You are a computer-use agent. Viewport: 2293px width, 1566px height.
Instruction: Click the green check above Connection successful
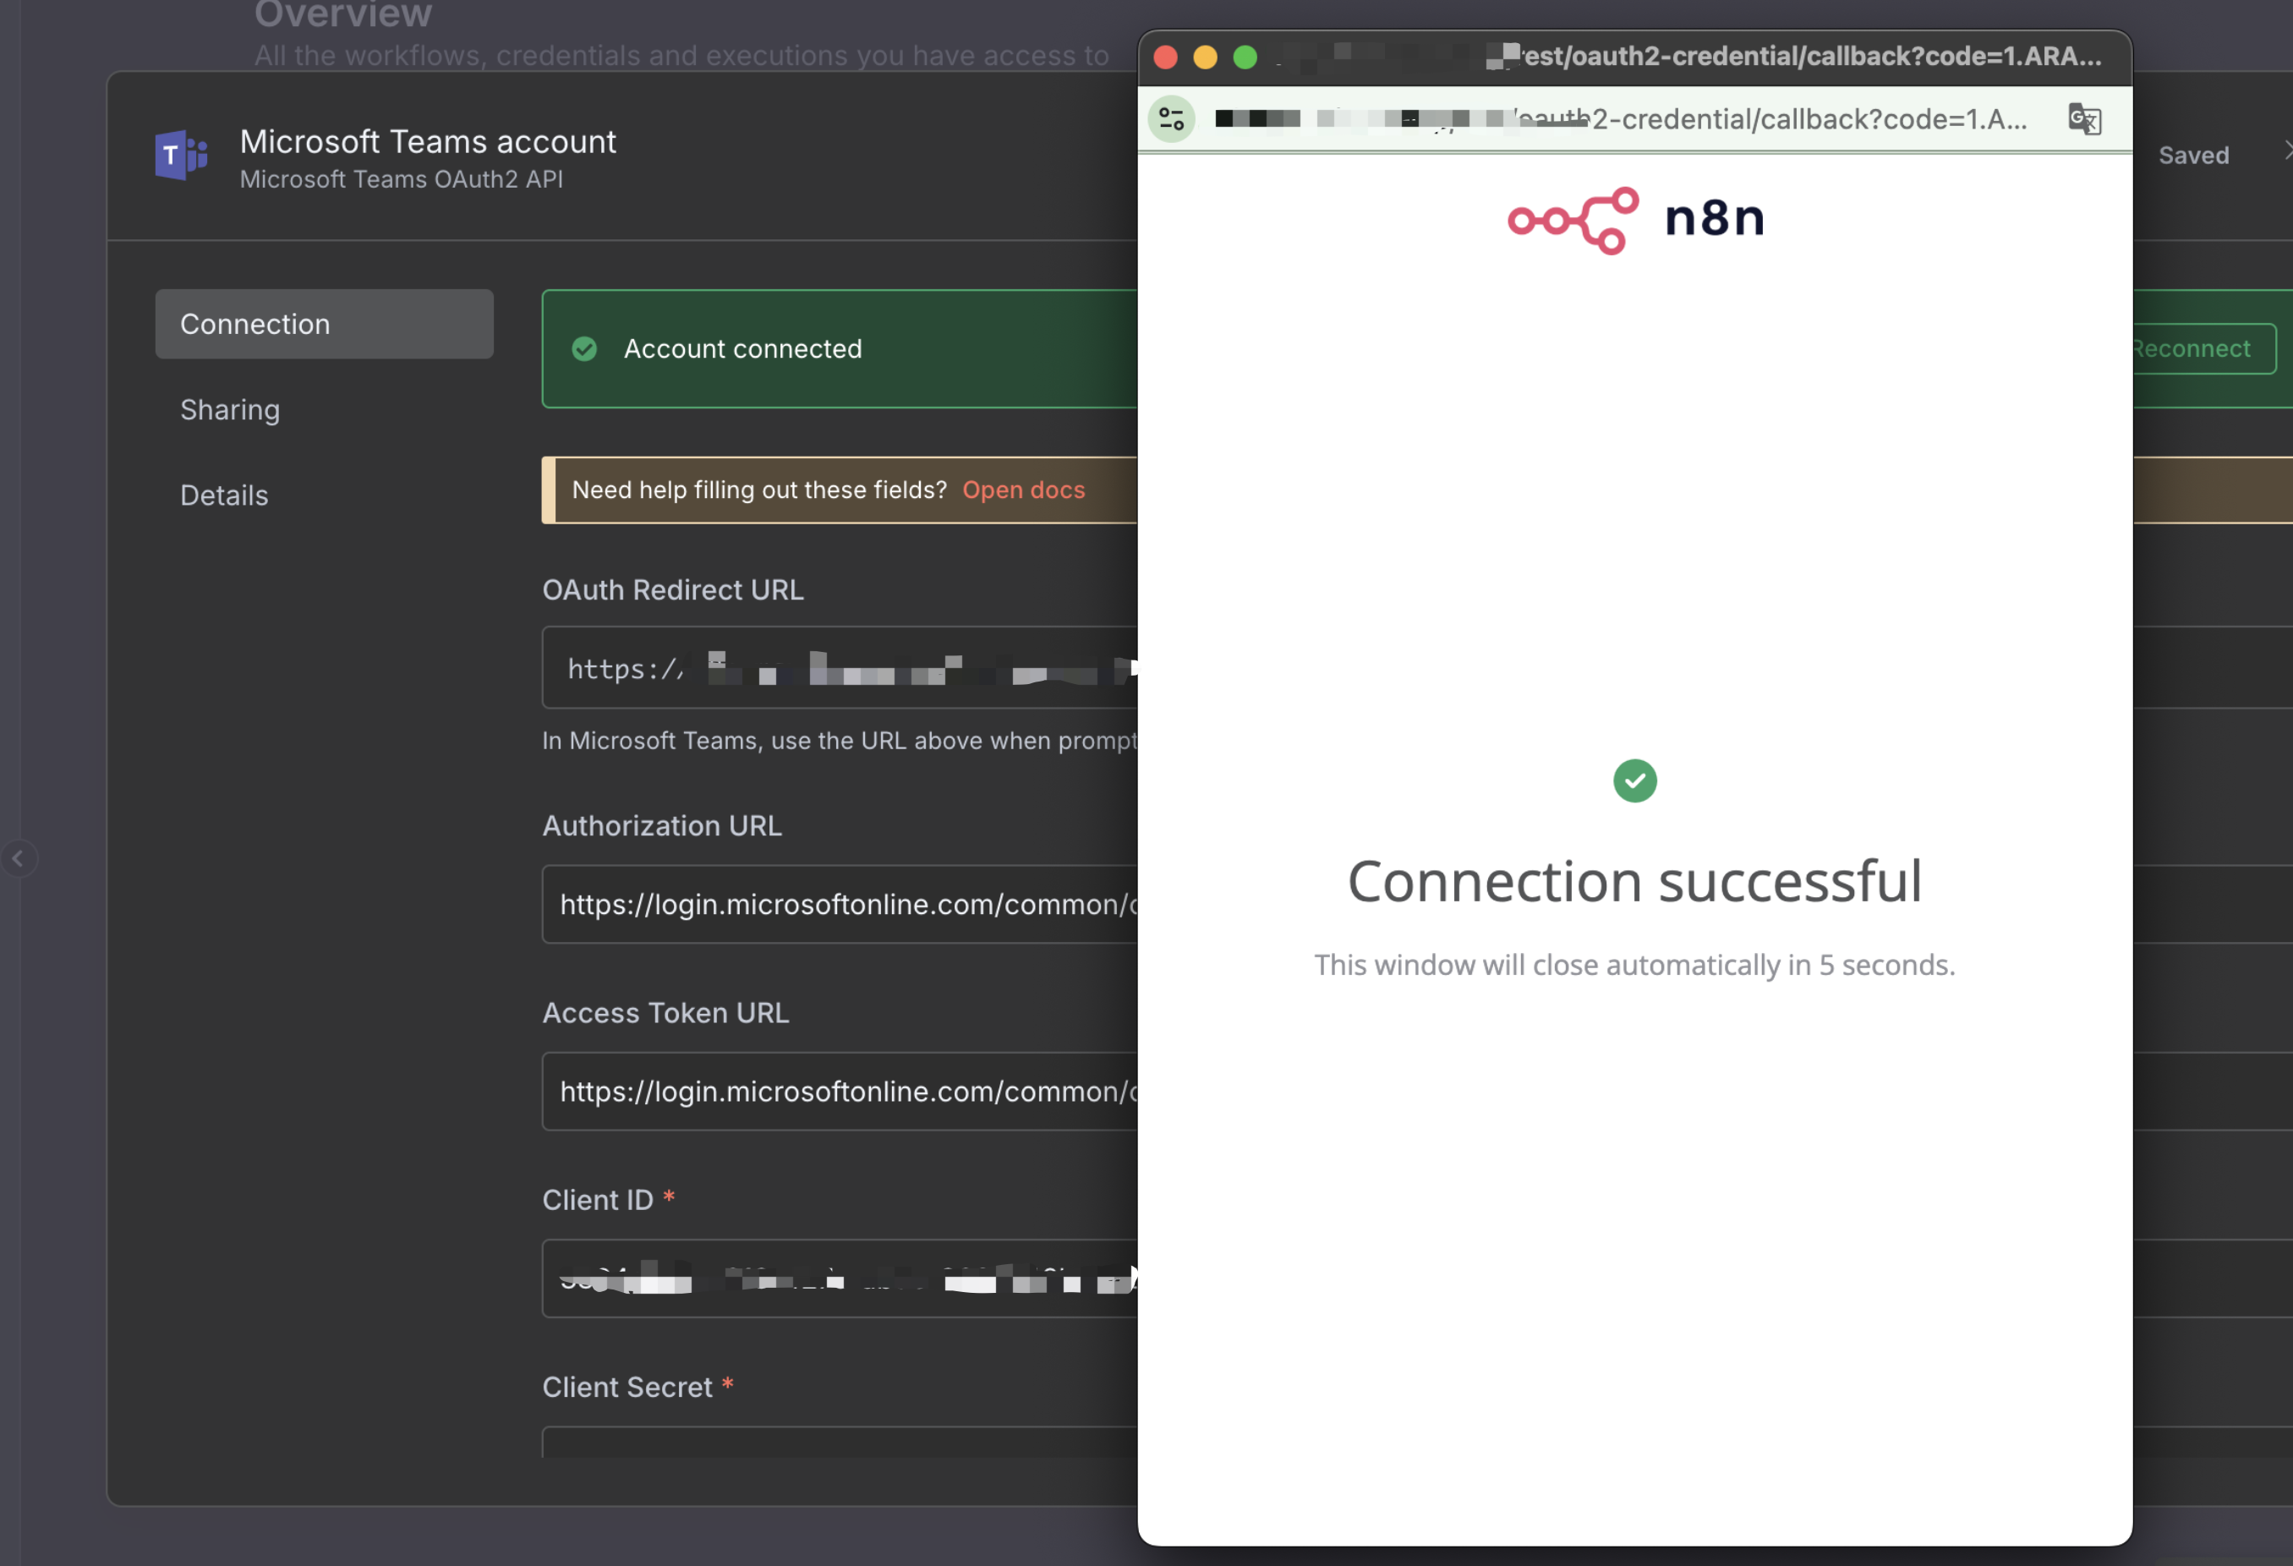(1634, 780)
